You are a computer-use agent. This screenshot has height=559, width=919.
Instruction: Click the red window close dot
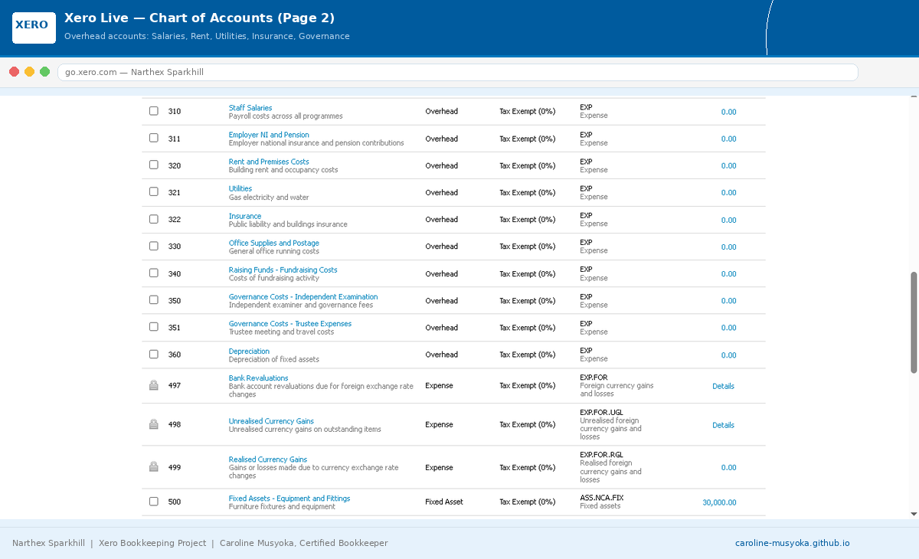[x=14, y=72]
